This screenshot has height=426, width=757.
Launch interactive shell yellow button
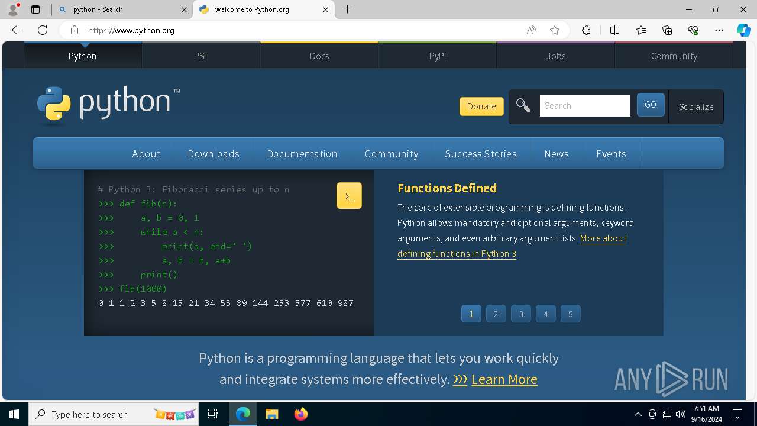(349, 196)
